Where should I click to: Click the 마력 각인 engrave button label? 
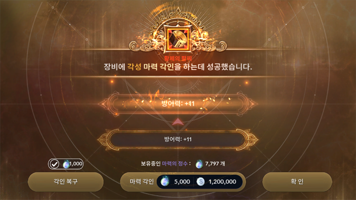click(142, 182)
